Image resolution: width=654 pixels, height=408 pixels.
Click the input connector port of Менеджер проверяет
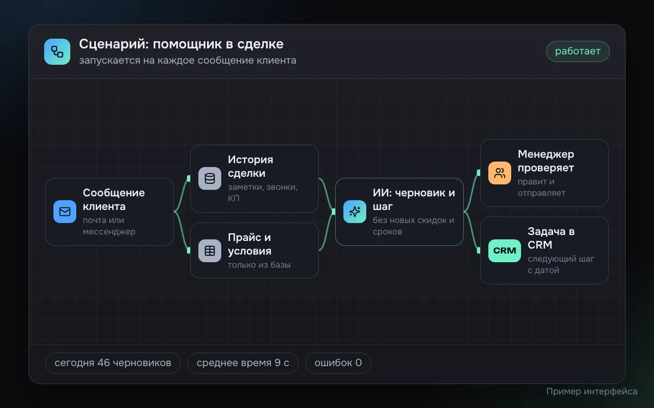tap(479, 173)
